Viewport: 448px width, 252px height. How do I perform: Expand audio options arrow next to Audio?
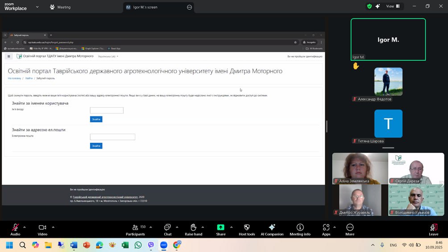tap(24, 227)
